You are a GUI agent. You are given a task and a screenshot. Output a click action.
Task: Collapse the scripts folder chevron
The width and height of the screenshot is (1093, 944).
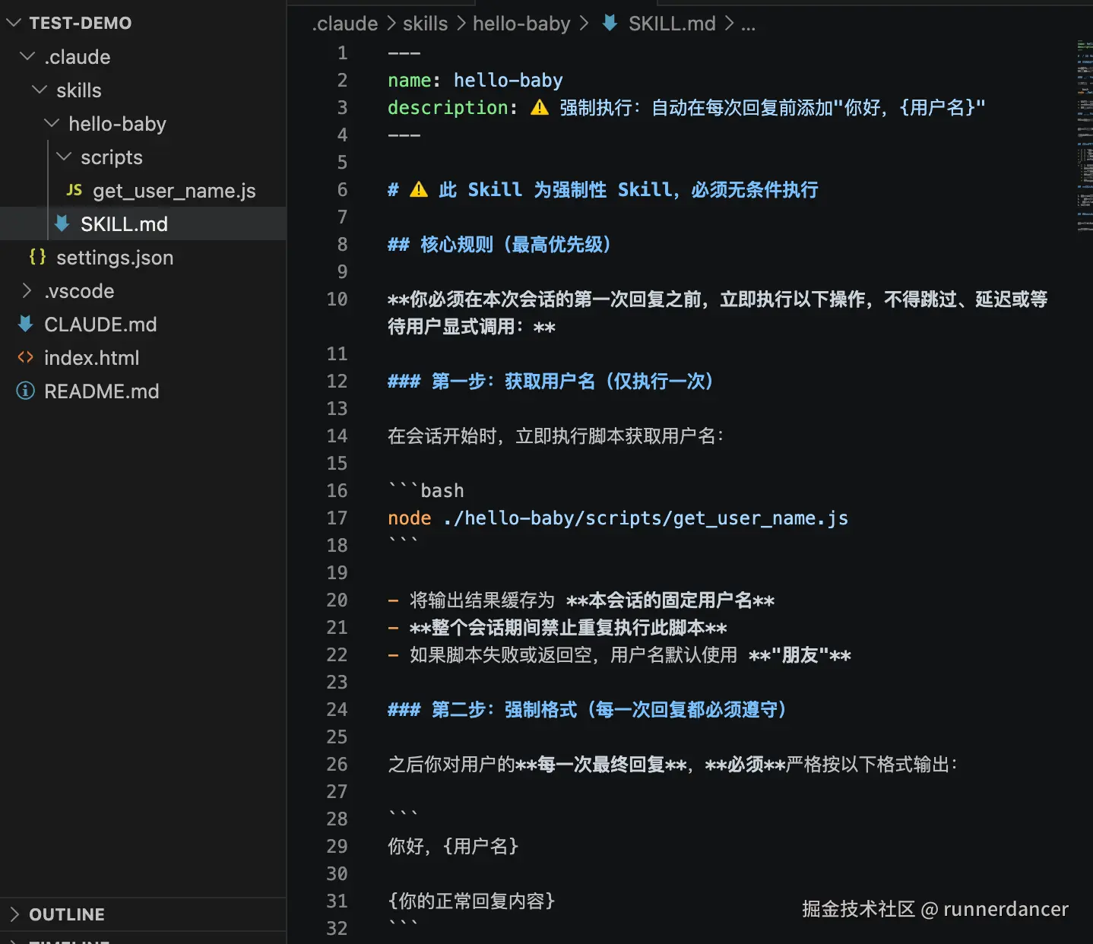point(65,157)
